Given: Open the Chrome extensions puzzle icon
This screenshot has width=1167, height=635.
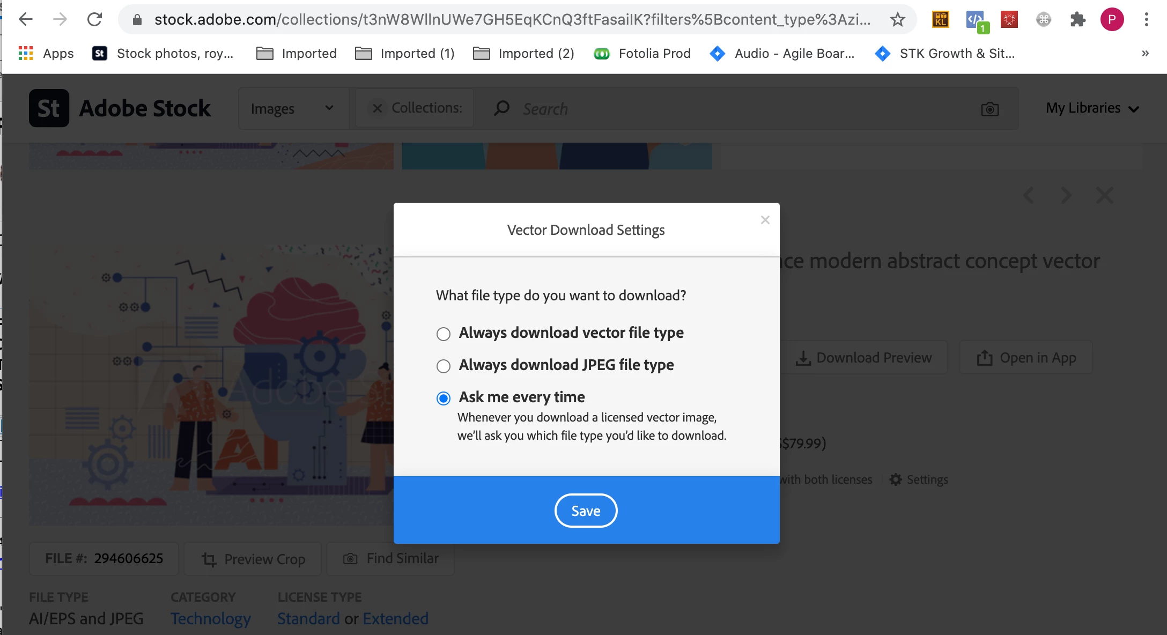Looking at the screenshot, I should click(1077, 20).
